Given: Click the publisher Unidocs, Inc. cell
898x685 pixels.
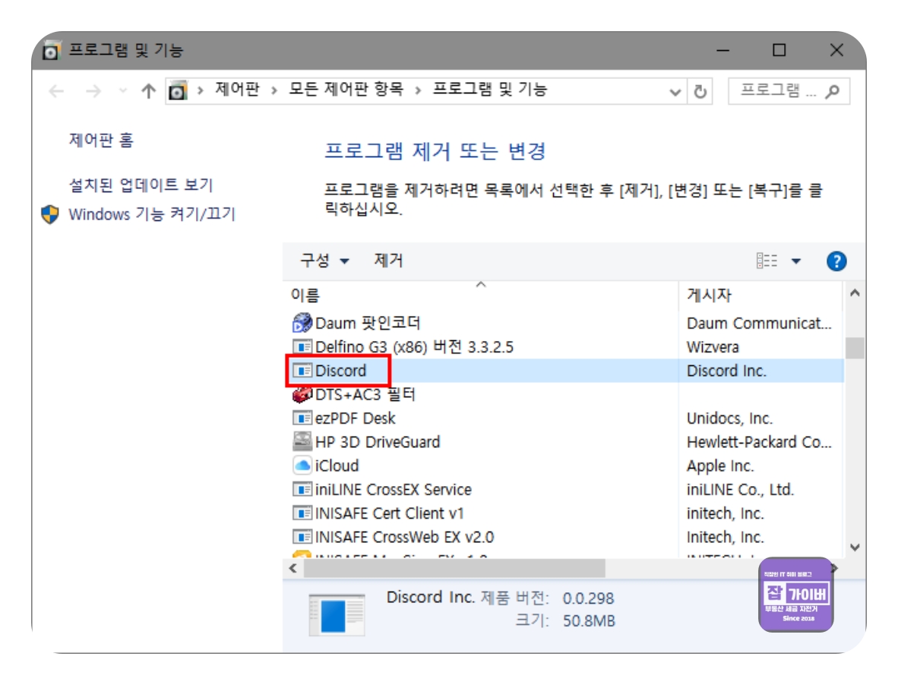Looking at the screenshot, I should click(x=729, y=418).
